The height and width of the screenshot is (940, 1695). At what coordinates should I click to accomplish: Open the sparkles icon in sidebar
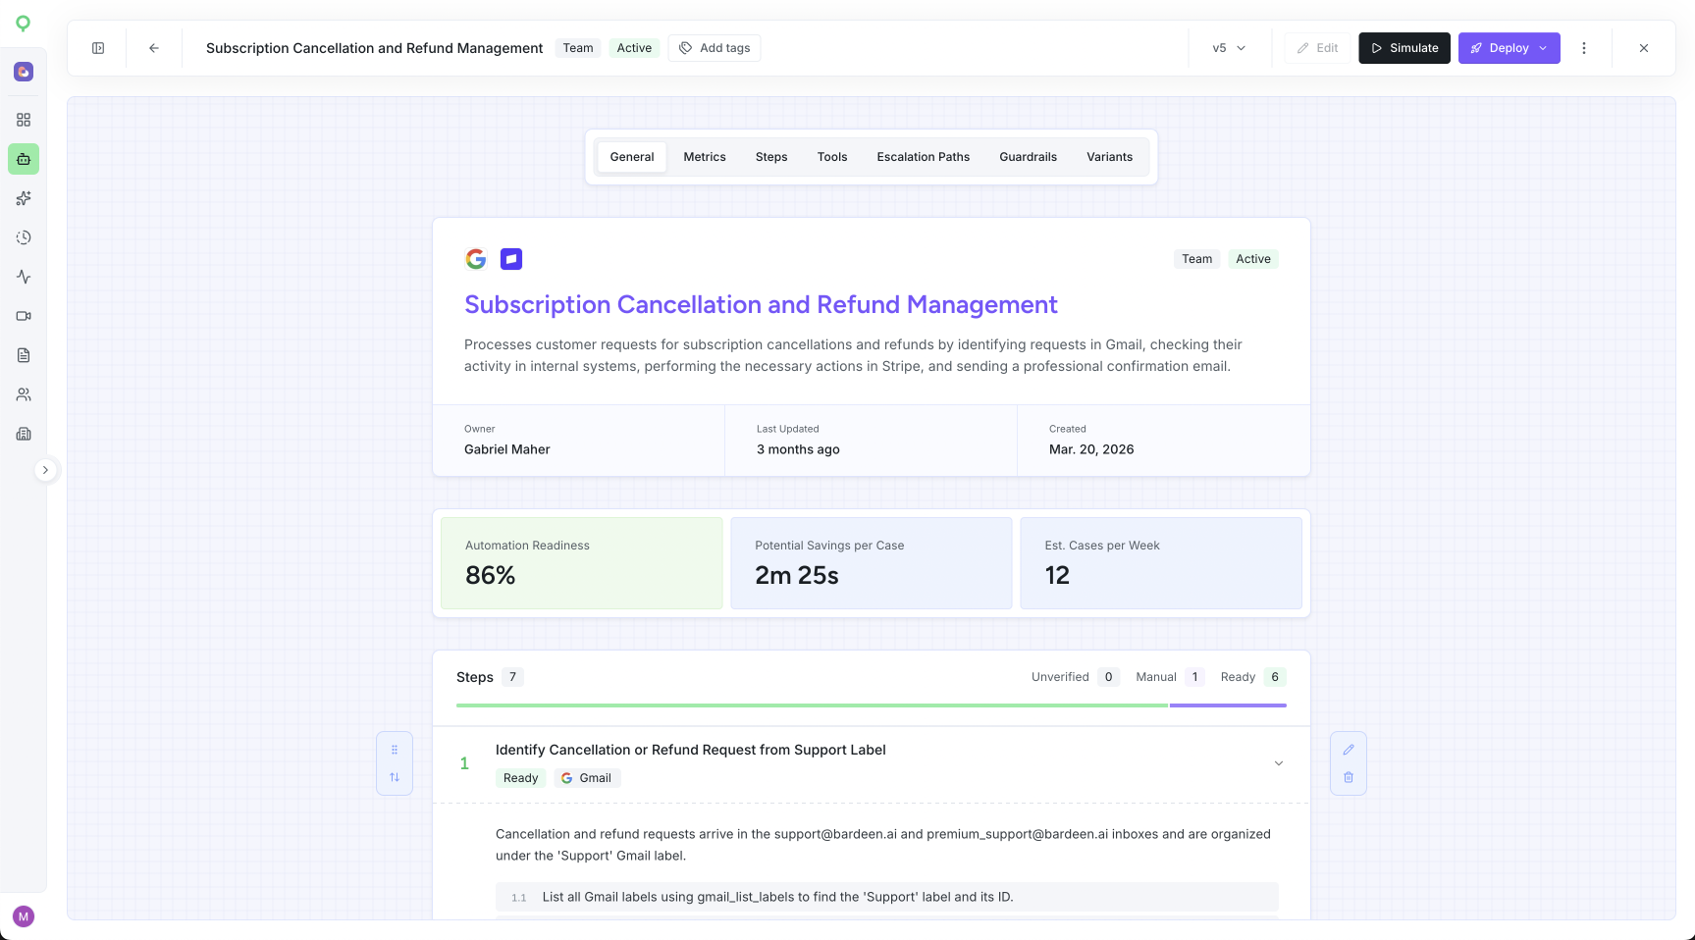pyautogui.click(x=24, y=198)
